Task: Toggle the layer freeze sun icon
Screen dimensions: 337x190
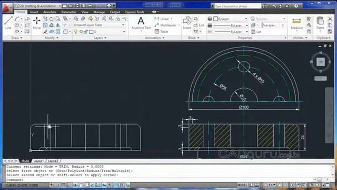Action: (81, 32)
